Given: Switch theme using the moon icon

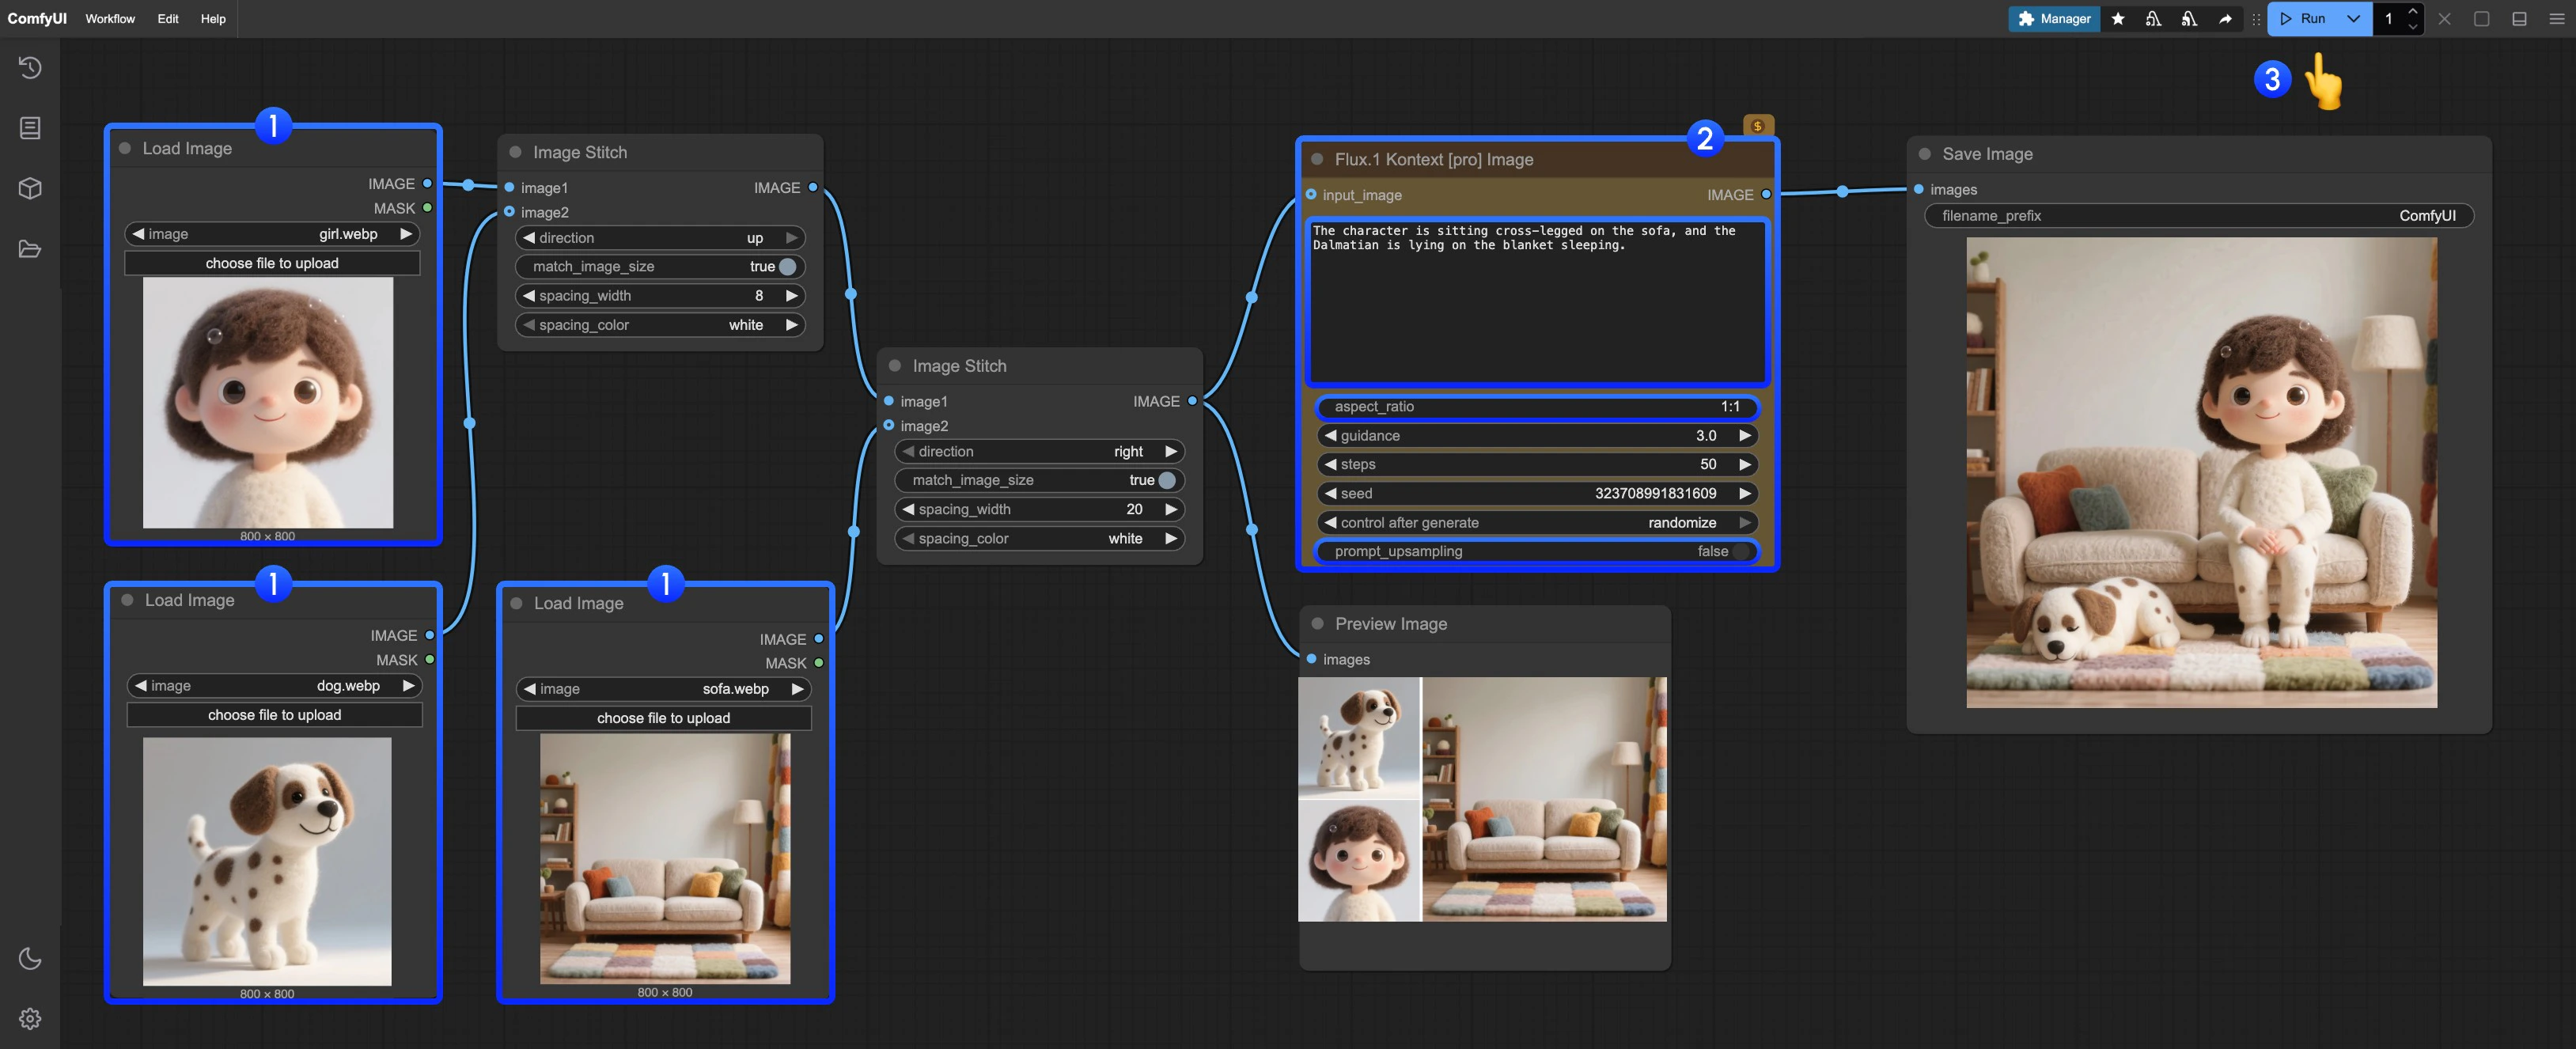Looking at the screenshot, I should tap(30, 958).
